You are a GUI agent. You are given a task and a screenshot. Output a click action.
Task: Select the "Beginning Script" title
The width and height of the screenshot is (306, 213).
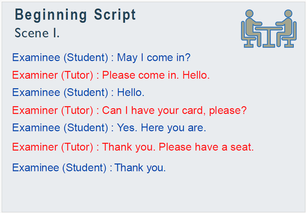point(75,15)
